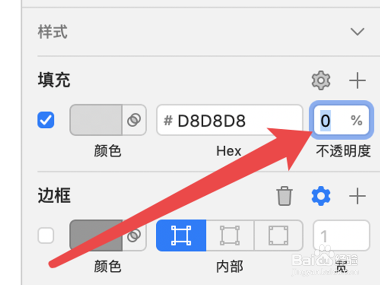This screenshot has height=285, width=380.
Task: Open the blue border settings gear
Action: pyautogui.click(x=321, y=196)
